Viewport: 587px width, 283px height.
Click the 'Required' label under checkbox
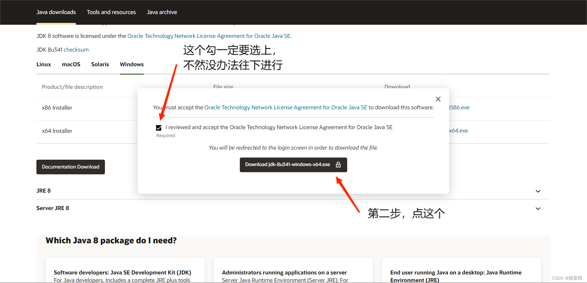pyautogui.click(x=166, y=136)
